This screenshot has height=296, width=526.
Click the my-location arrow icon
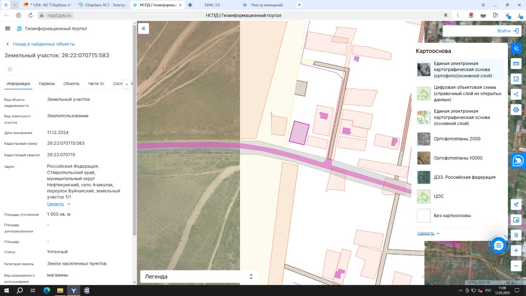click(x=516, y=205)
